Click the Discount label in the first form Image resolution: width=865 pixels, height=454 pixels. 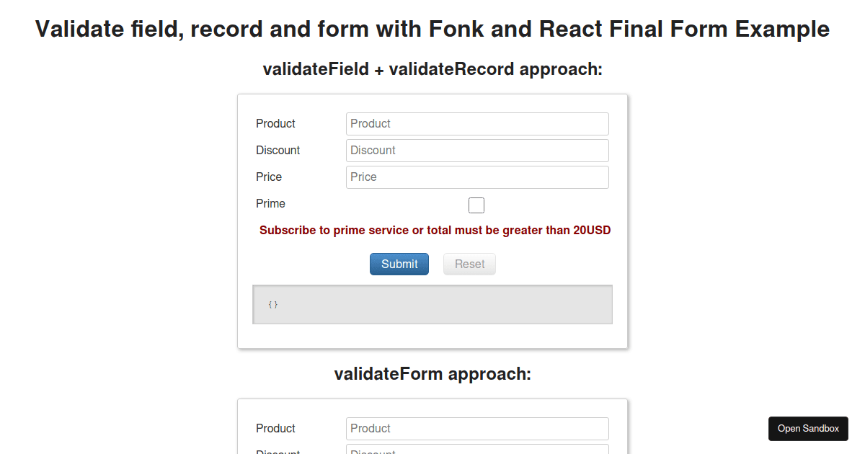tap(278, 151)
